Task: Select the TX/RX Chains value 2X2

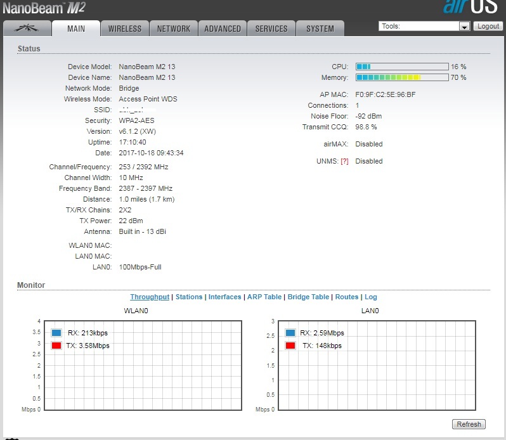Action: [125, 210]
